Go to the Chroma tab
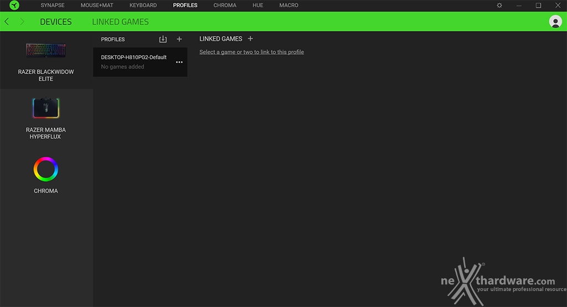This screenshot has height=307, width=567. click(225, 6)
